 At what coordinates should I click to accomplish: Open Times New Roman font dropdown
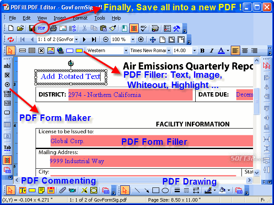[169, 51]
